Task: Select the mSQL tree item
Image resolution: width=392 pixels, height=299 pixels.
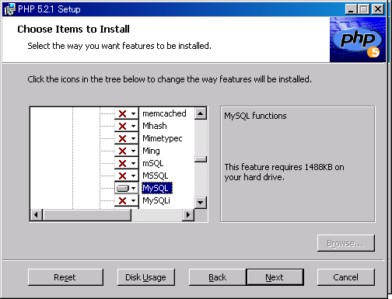Action: [153, 163]
